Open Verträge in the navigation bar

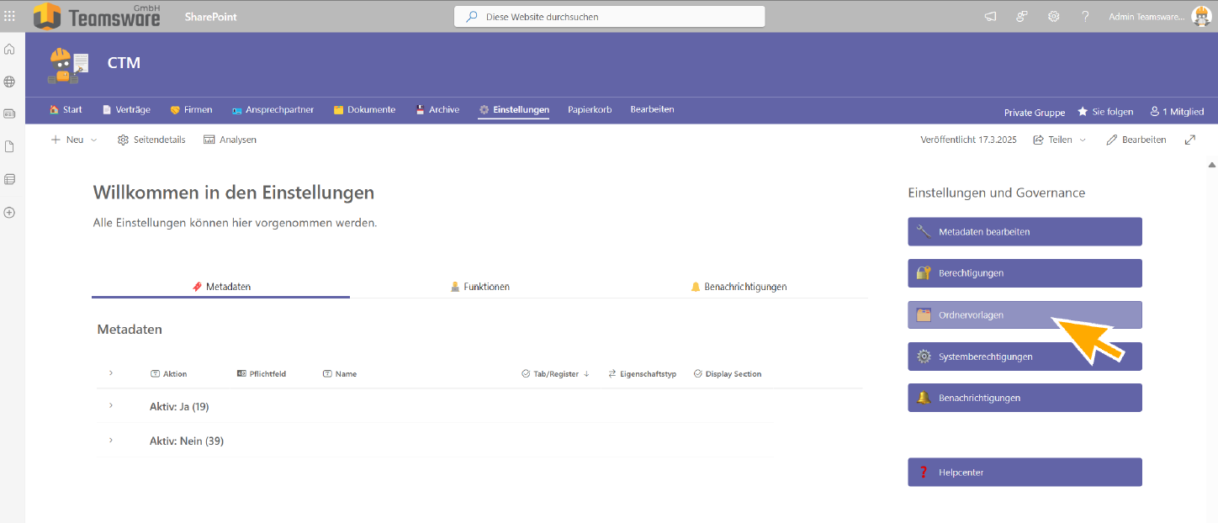[x=126, y=109]
